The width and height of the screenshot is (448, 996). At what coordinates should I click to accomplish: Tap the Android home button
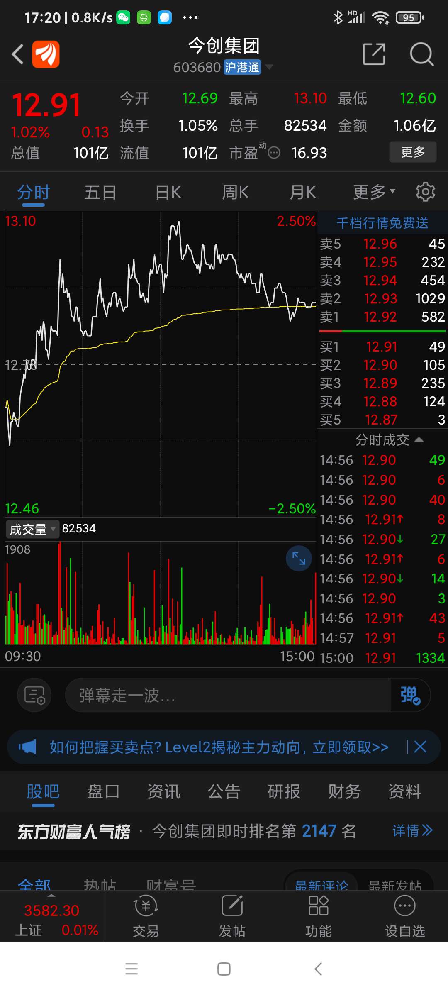pyautogui.click(x=224, y=969)
